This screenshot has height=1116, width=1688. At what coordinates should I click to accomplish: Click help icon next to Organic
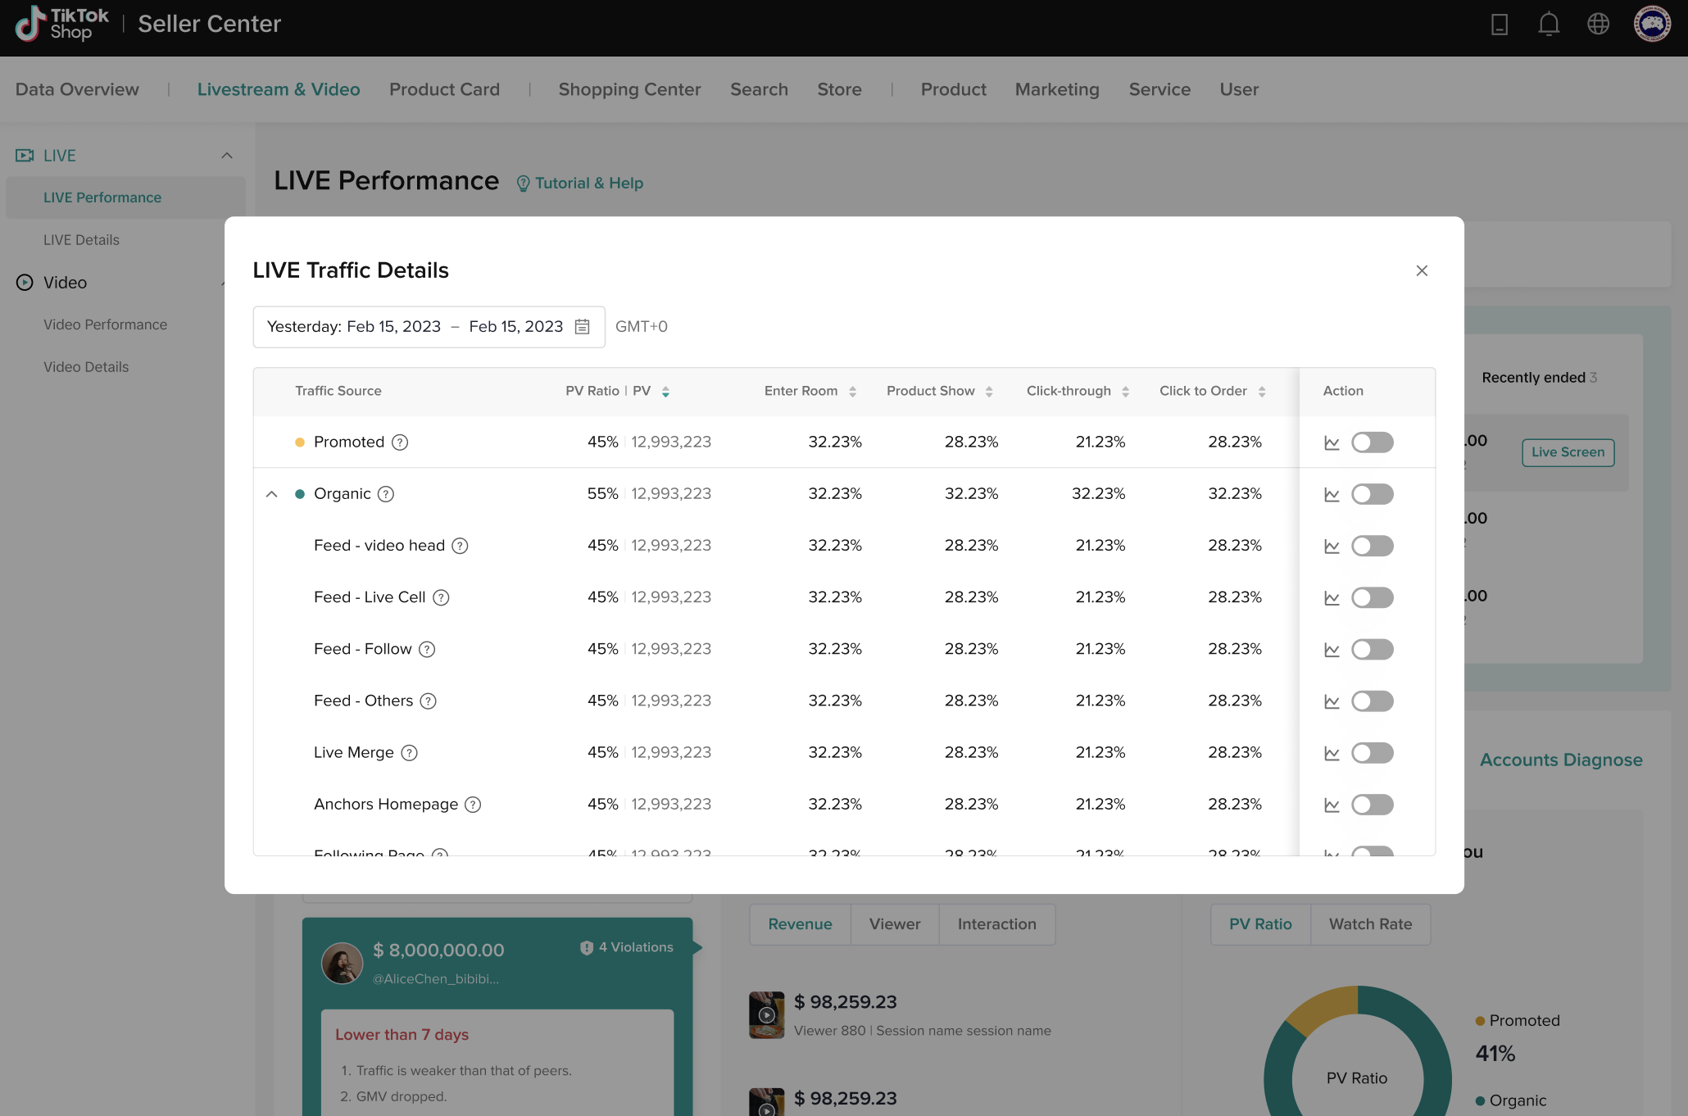[386, 494]
